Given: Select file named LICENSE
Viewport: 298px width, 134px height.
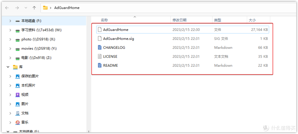Looking at the screenshot, I should (110, 56).
